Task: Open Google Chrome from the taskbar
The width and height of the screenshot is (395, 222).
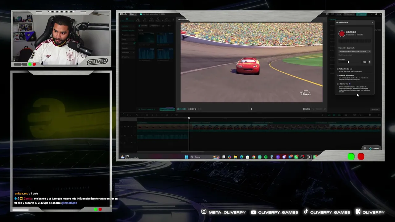Action: point(254,157)
